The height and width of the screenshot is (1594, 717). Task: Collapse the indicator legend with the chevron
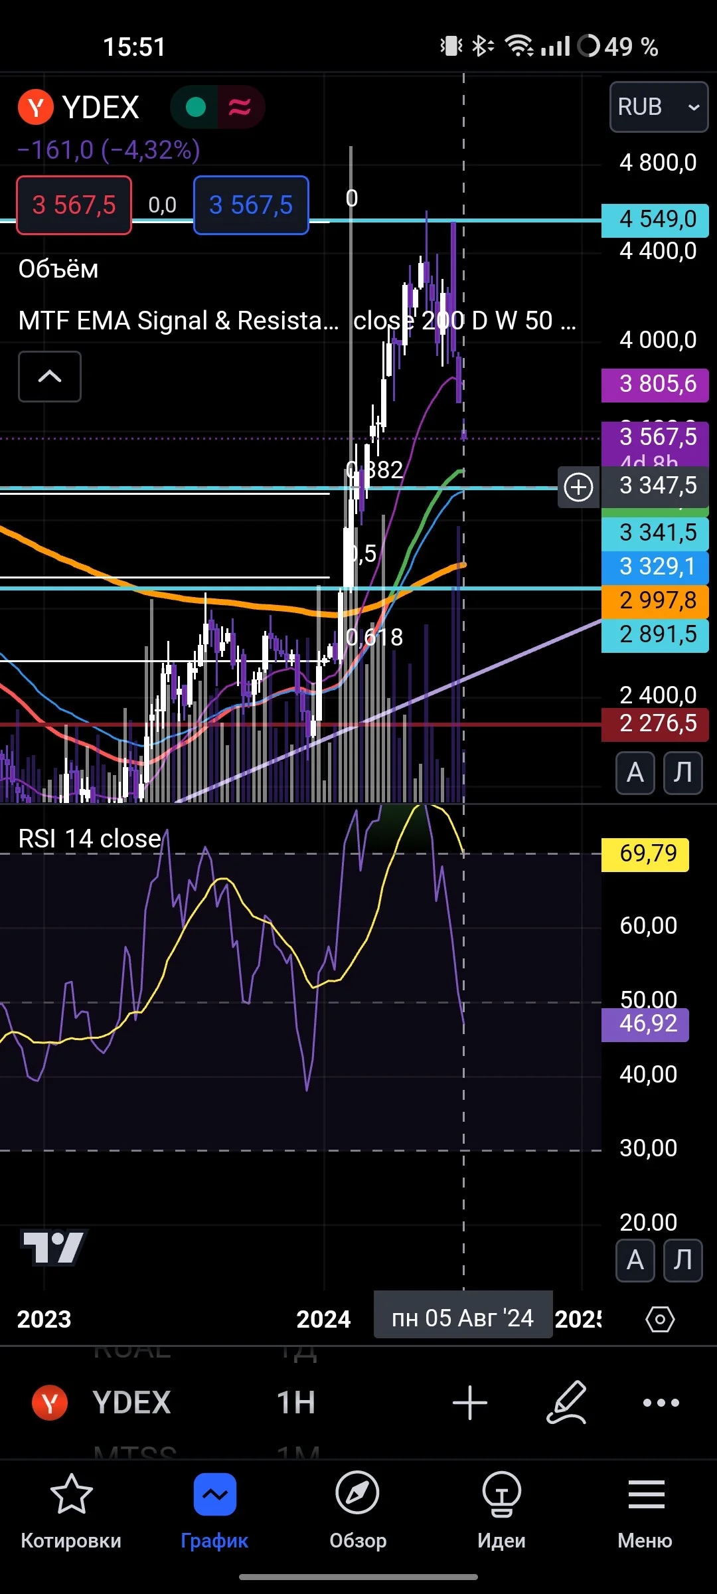point(50,377)
